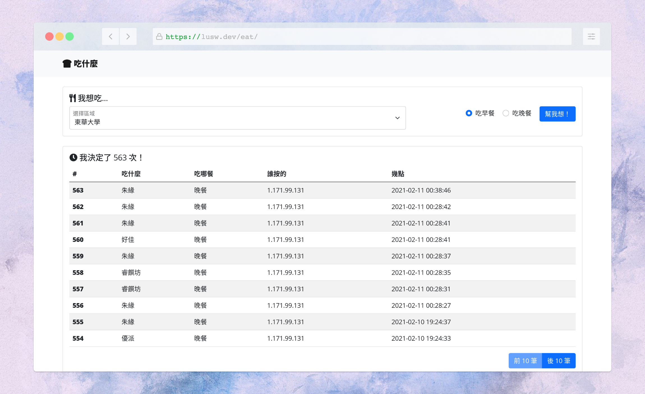Click 優派 in row 554
Image resolution: width=645 pixels, height=394 pixels.
click(128, 338)
